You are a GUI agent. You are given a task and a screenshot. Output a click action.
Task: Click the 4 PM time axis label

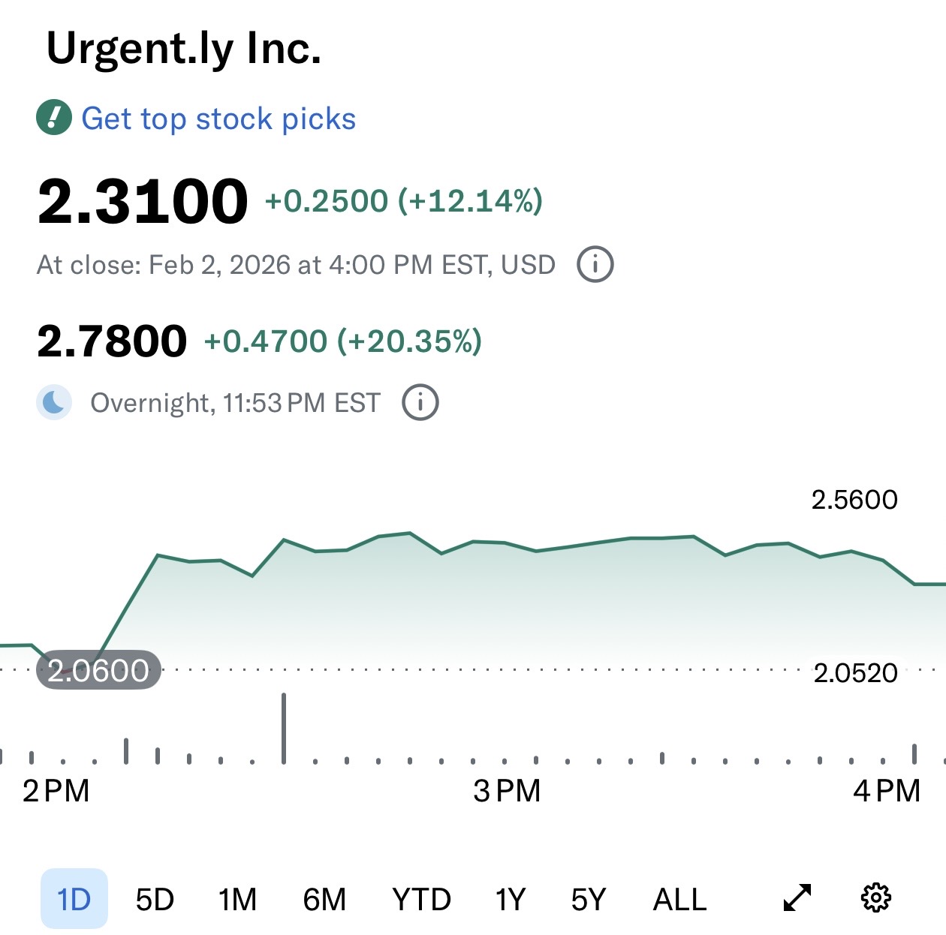[887, 791]
